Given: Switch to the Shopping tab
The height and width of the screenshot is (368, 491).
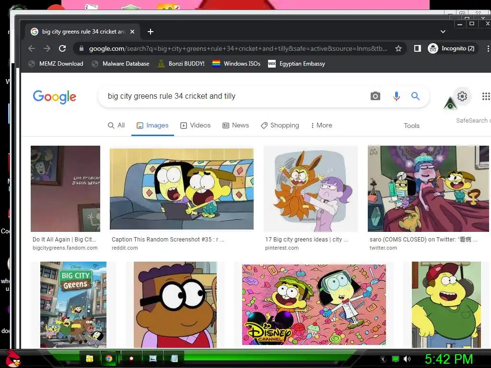Looking at the screenshot, I should [x=280, y=126].
